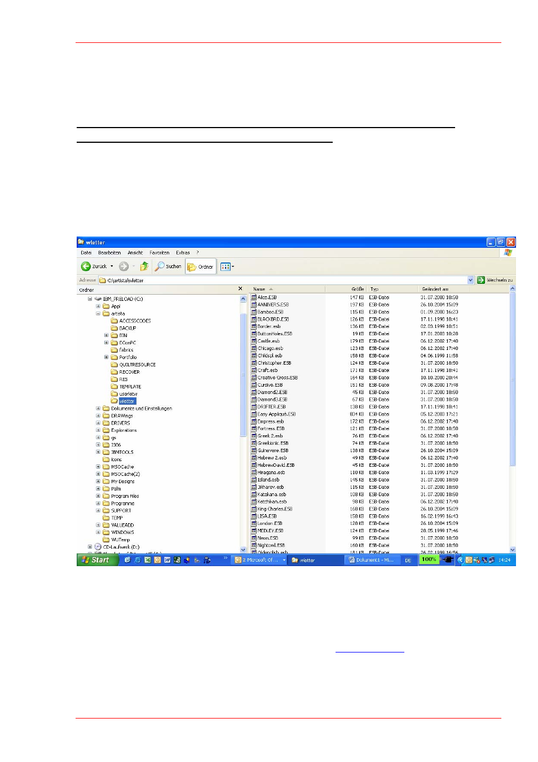Image resolution: width=538 pixels, height=762 pixels.
Task: Select the file name London.ESB
Action: click(270, 524)
